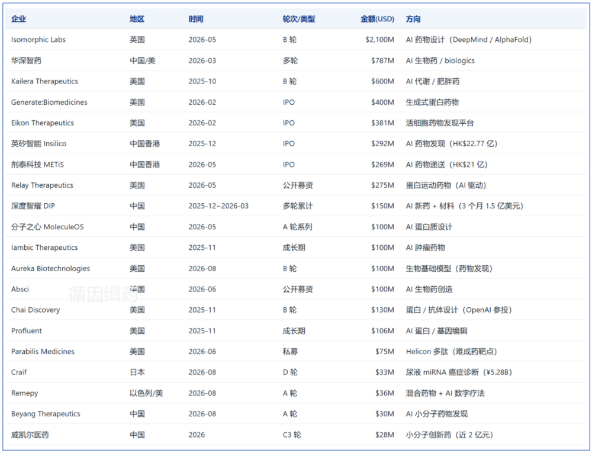Click the $2,100M amount value
Viewport: 592px width, 453px height.
click(380, 40)
